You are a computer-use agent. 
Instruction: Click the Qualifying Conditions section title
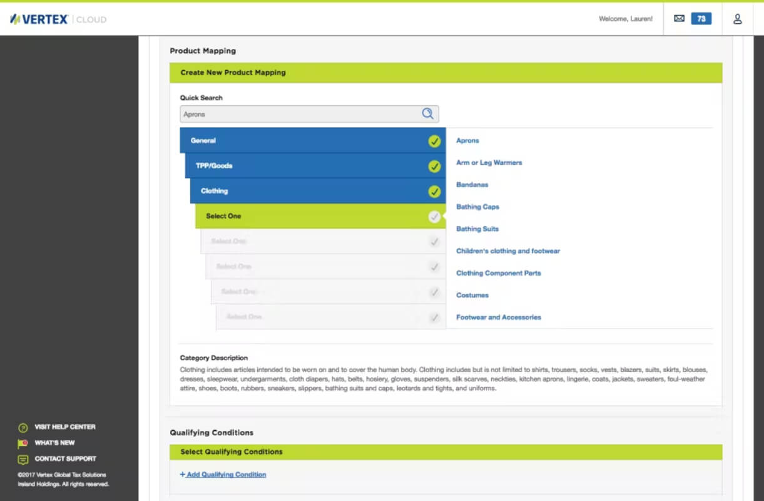click(211, 433)
